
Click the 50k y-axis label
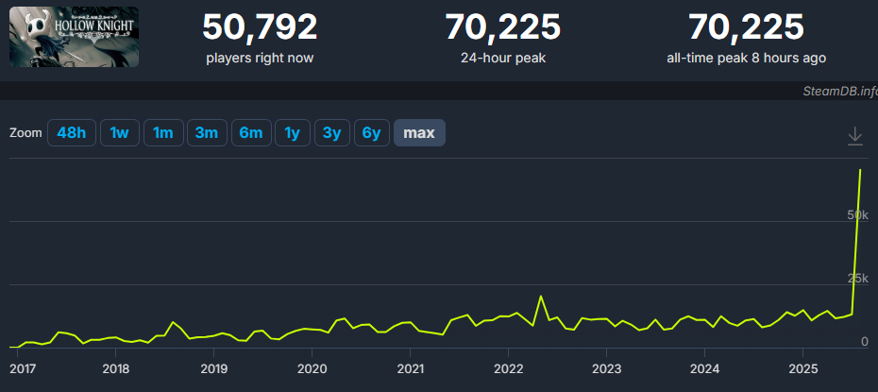pyautogui.click(x=858, y=215)
